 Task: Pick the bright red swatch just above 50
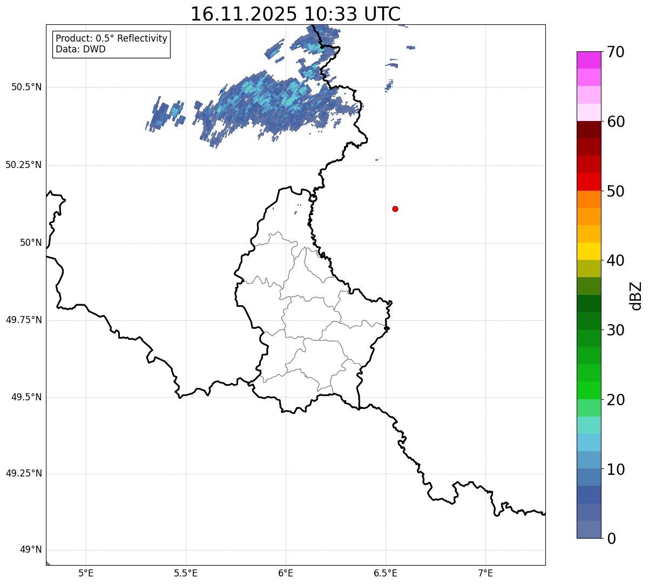click(x=589, y=182)
